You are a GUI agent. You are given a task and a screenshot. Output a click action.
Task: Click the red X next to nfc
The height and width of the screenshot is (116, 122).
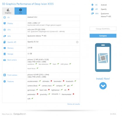69,90
